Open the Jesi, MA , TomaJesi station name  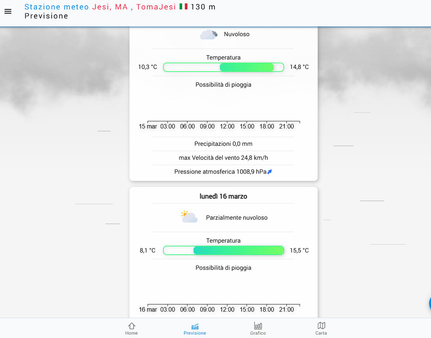pyautogui.click(x=134, y=7)
